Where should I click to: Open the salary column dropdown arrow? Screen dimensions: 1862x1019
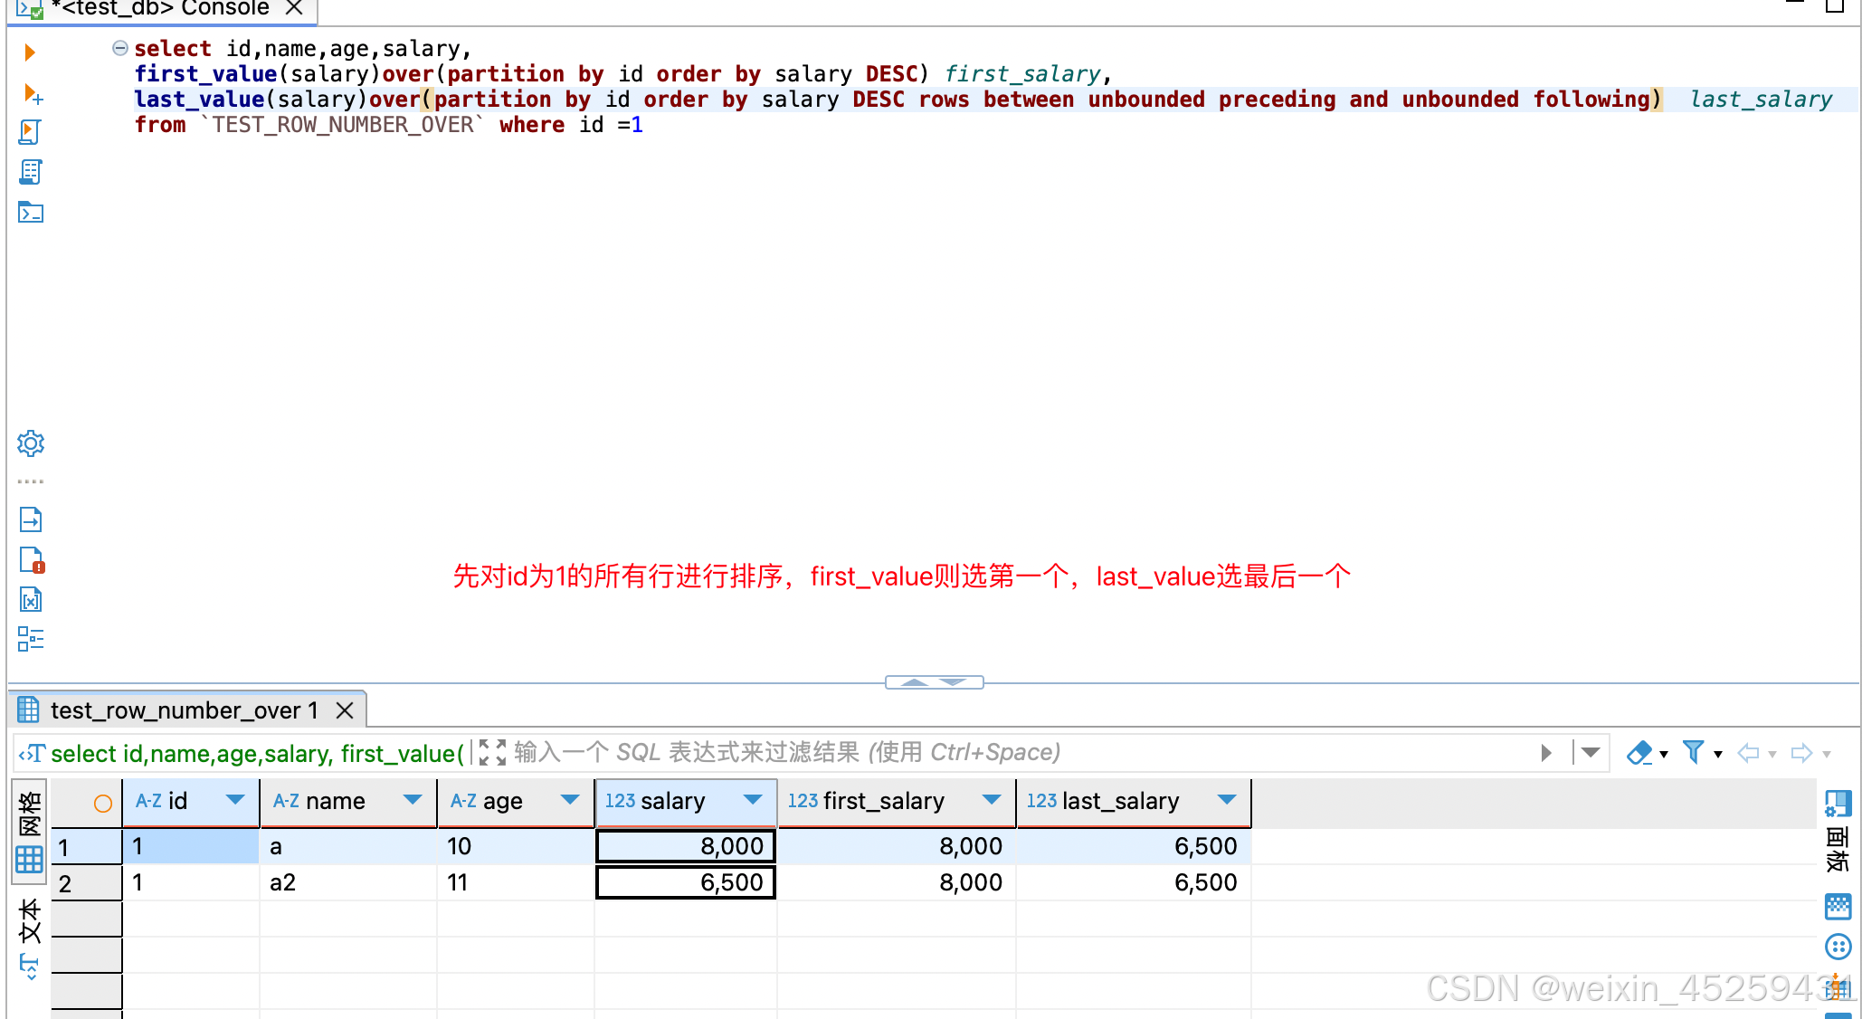coord(752,800)
